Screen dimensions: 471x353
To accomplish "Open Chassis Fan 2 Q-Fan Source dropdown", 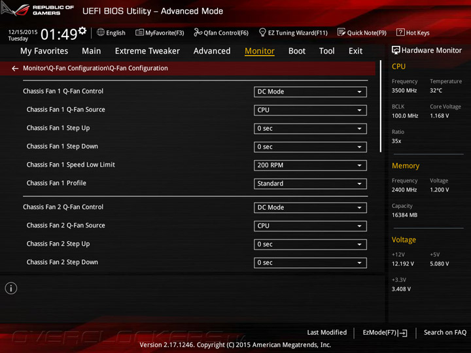I will click(x=310, y=226).
